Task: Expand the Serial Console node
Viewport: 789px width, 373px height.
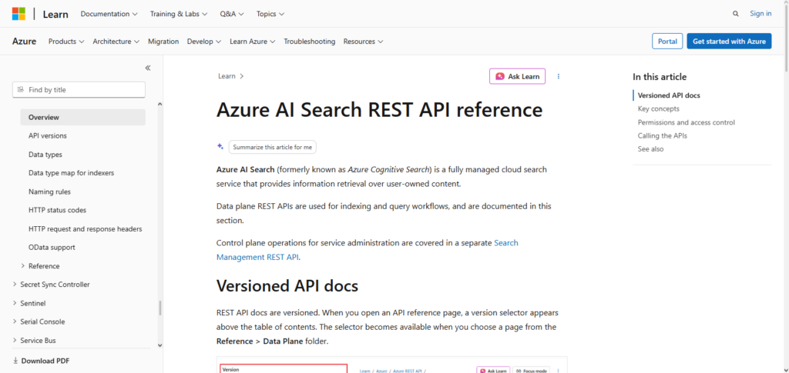Action: point(15,321)
